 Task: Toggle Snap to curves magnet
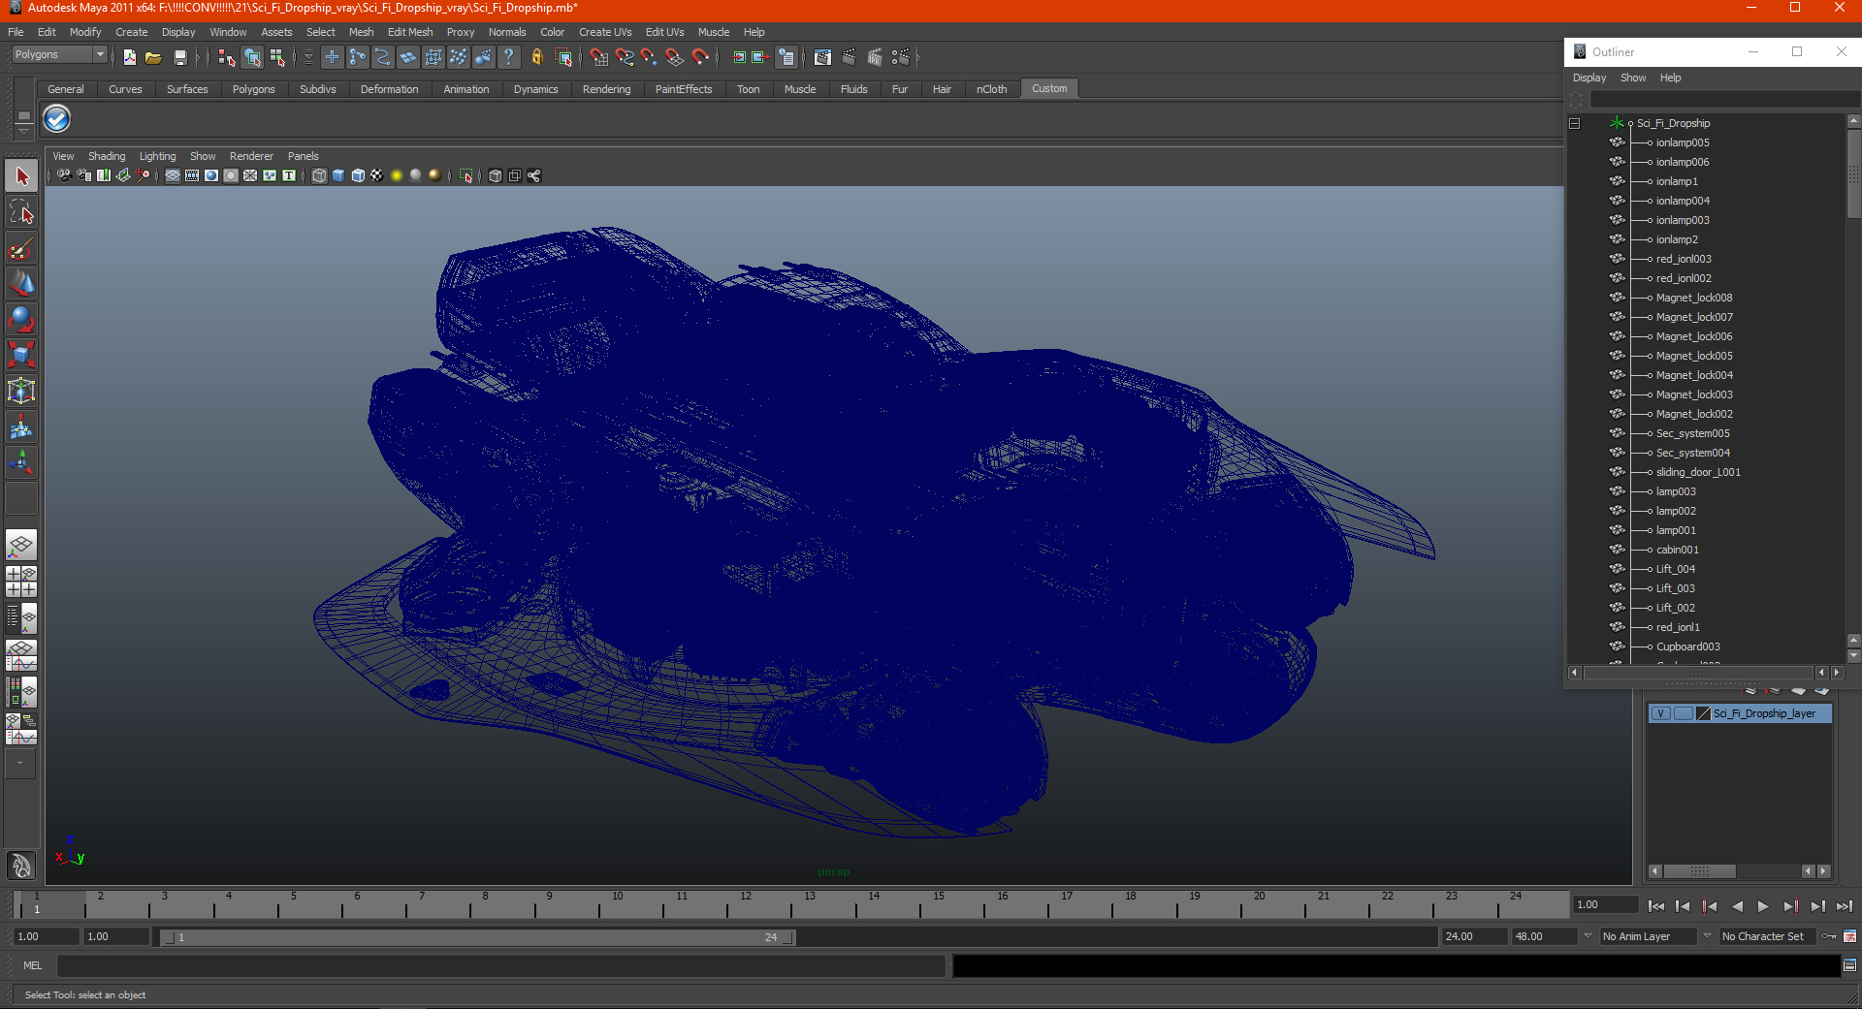point(625,58)
